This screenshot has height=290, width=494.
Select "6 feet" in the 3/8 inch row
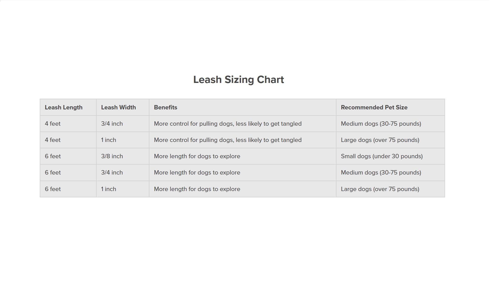(x=53, y=156)
